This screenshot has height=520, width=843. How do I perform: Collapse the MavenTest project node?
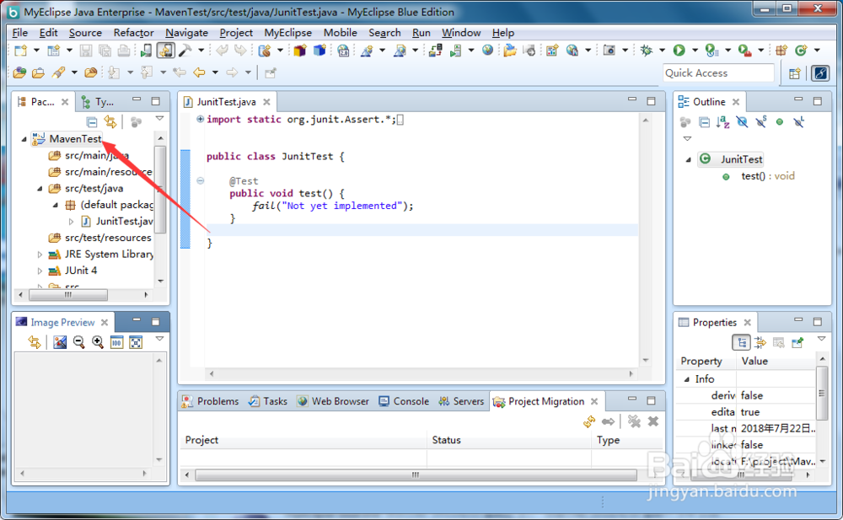24,139
